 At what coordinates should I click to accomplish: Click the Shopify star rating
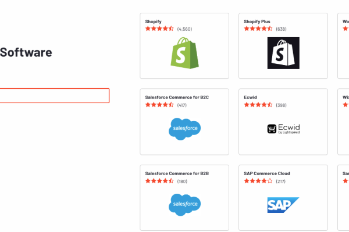159,28
